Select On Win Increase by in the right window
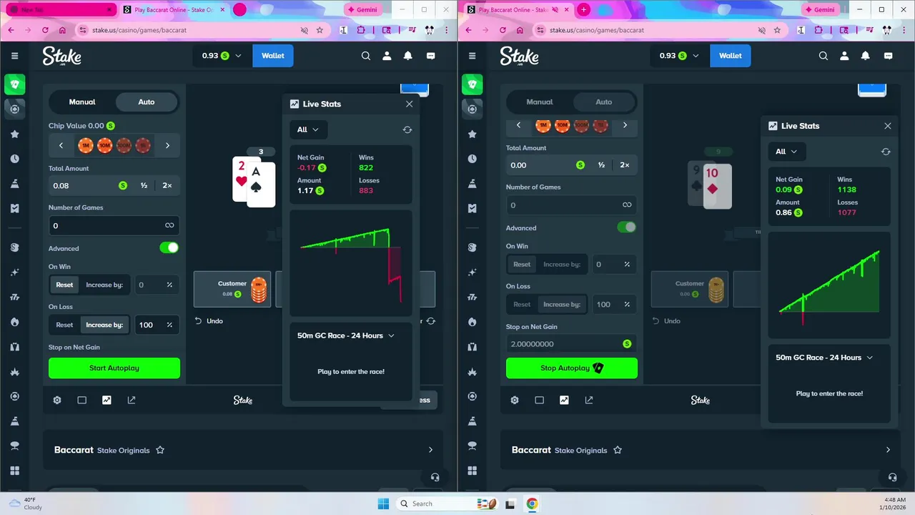Screen dimensions: 915x515 tap(562, 264)
